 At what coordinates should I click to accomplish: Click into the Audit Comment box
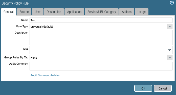(101, 66)
